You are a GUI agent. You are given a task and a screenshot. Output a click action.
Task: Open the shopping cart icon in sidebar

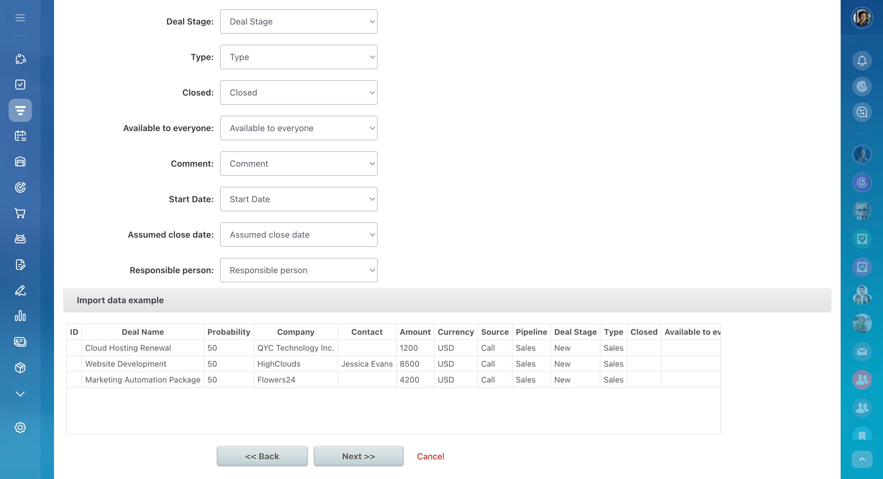pos(20,213)
